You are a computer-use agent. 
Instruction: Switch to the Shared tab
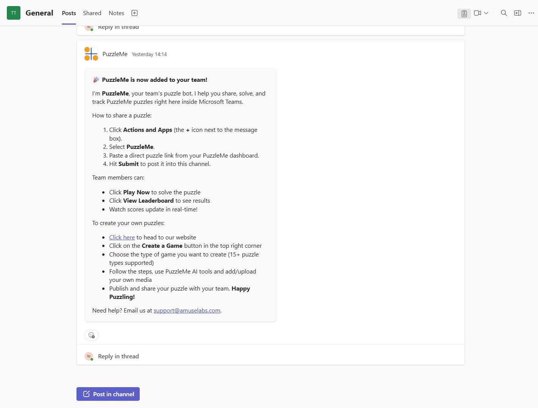92,13
